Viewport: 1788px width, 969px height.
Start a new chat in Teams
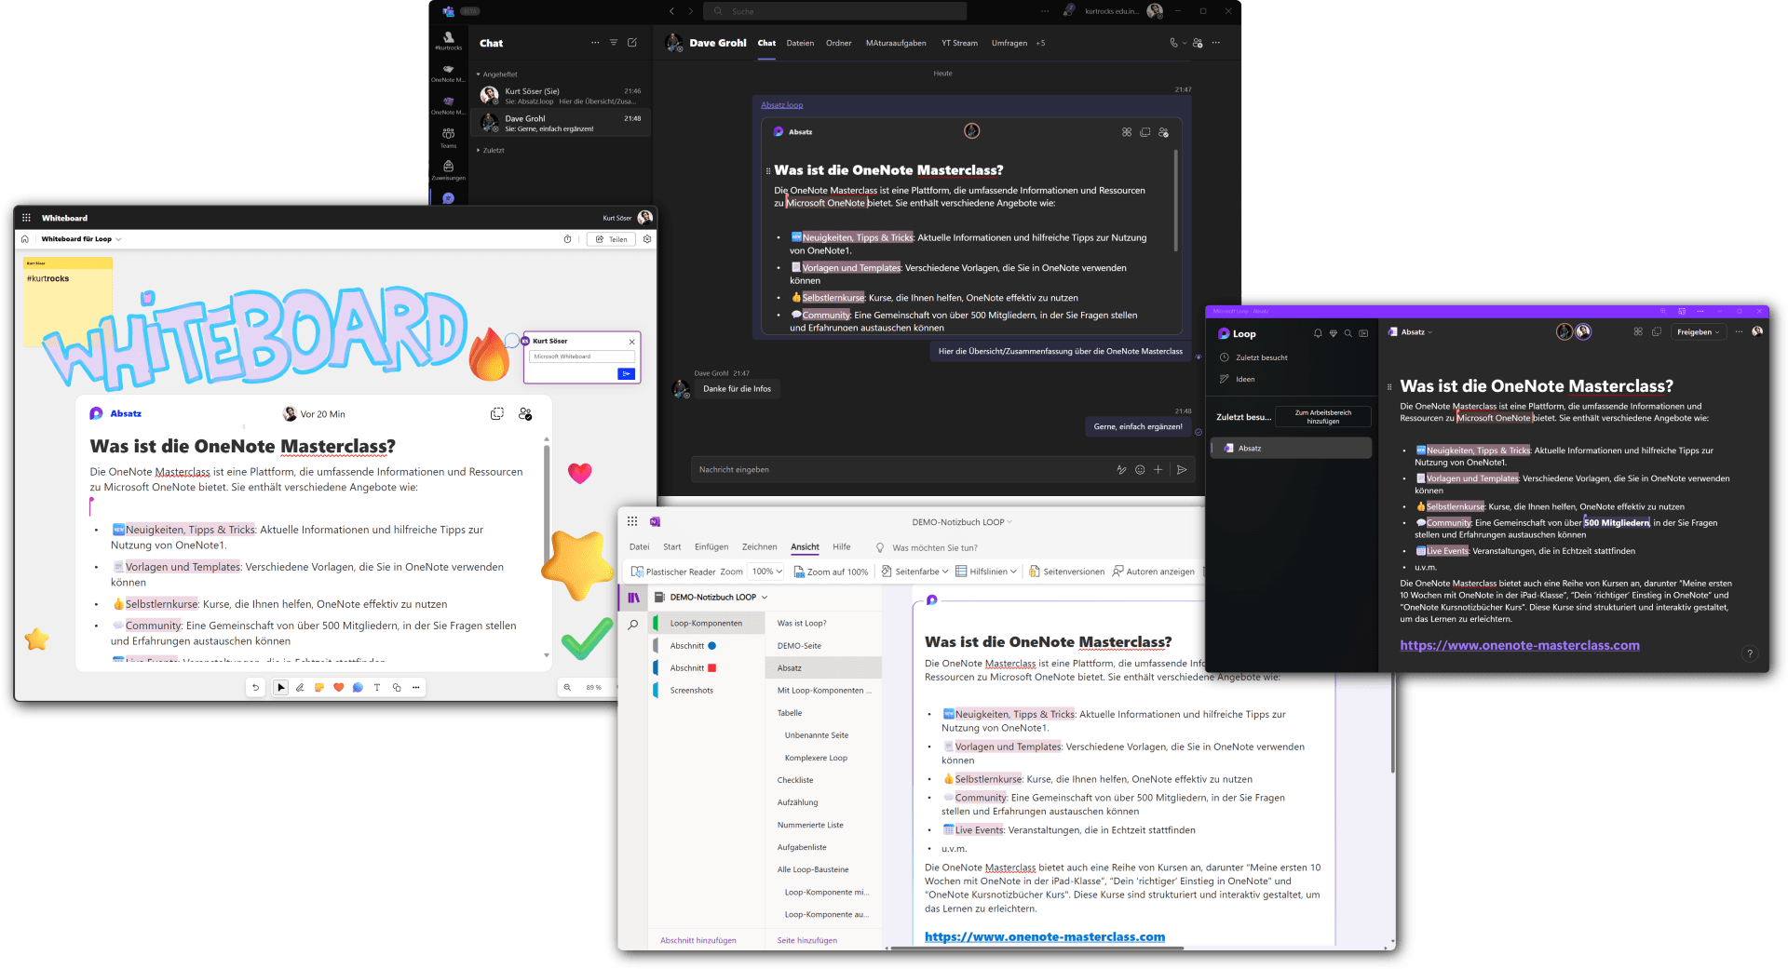tap(632, 43)
